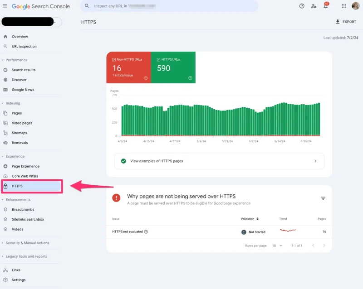
Task: Toggle the Non-HTTPS URLs checkbox
Action: pyautogui.click(x=114, y=60)
